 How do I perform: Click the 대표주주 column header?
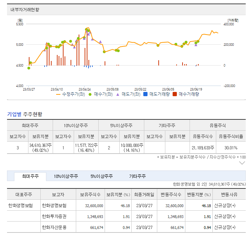click(24, 194)
